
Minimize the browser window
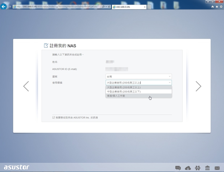(x=208, y=2)
